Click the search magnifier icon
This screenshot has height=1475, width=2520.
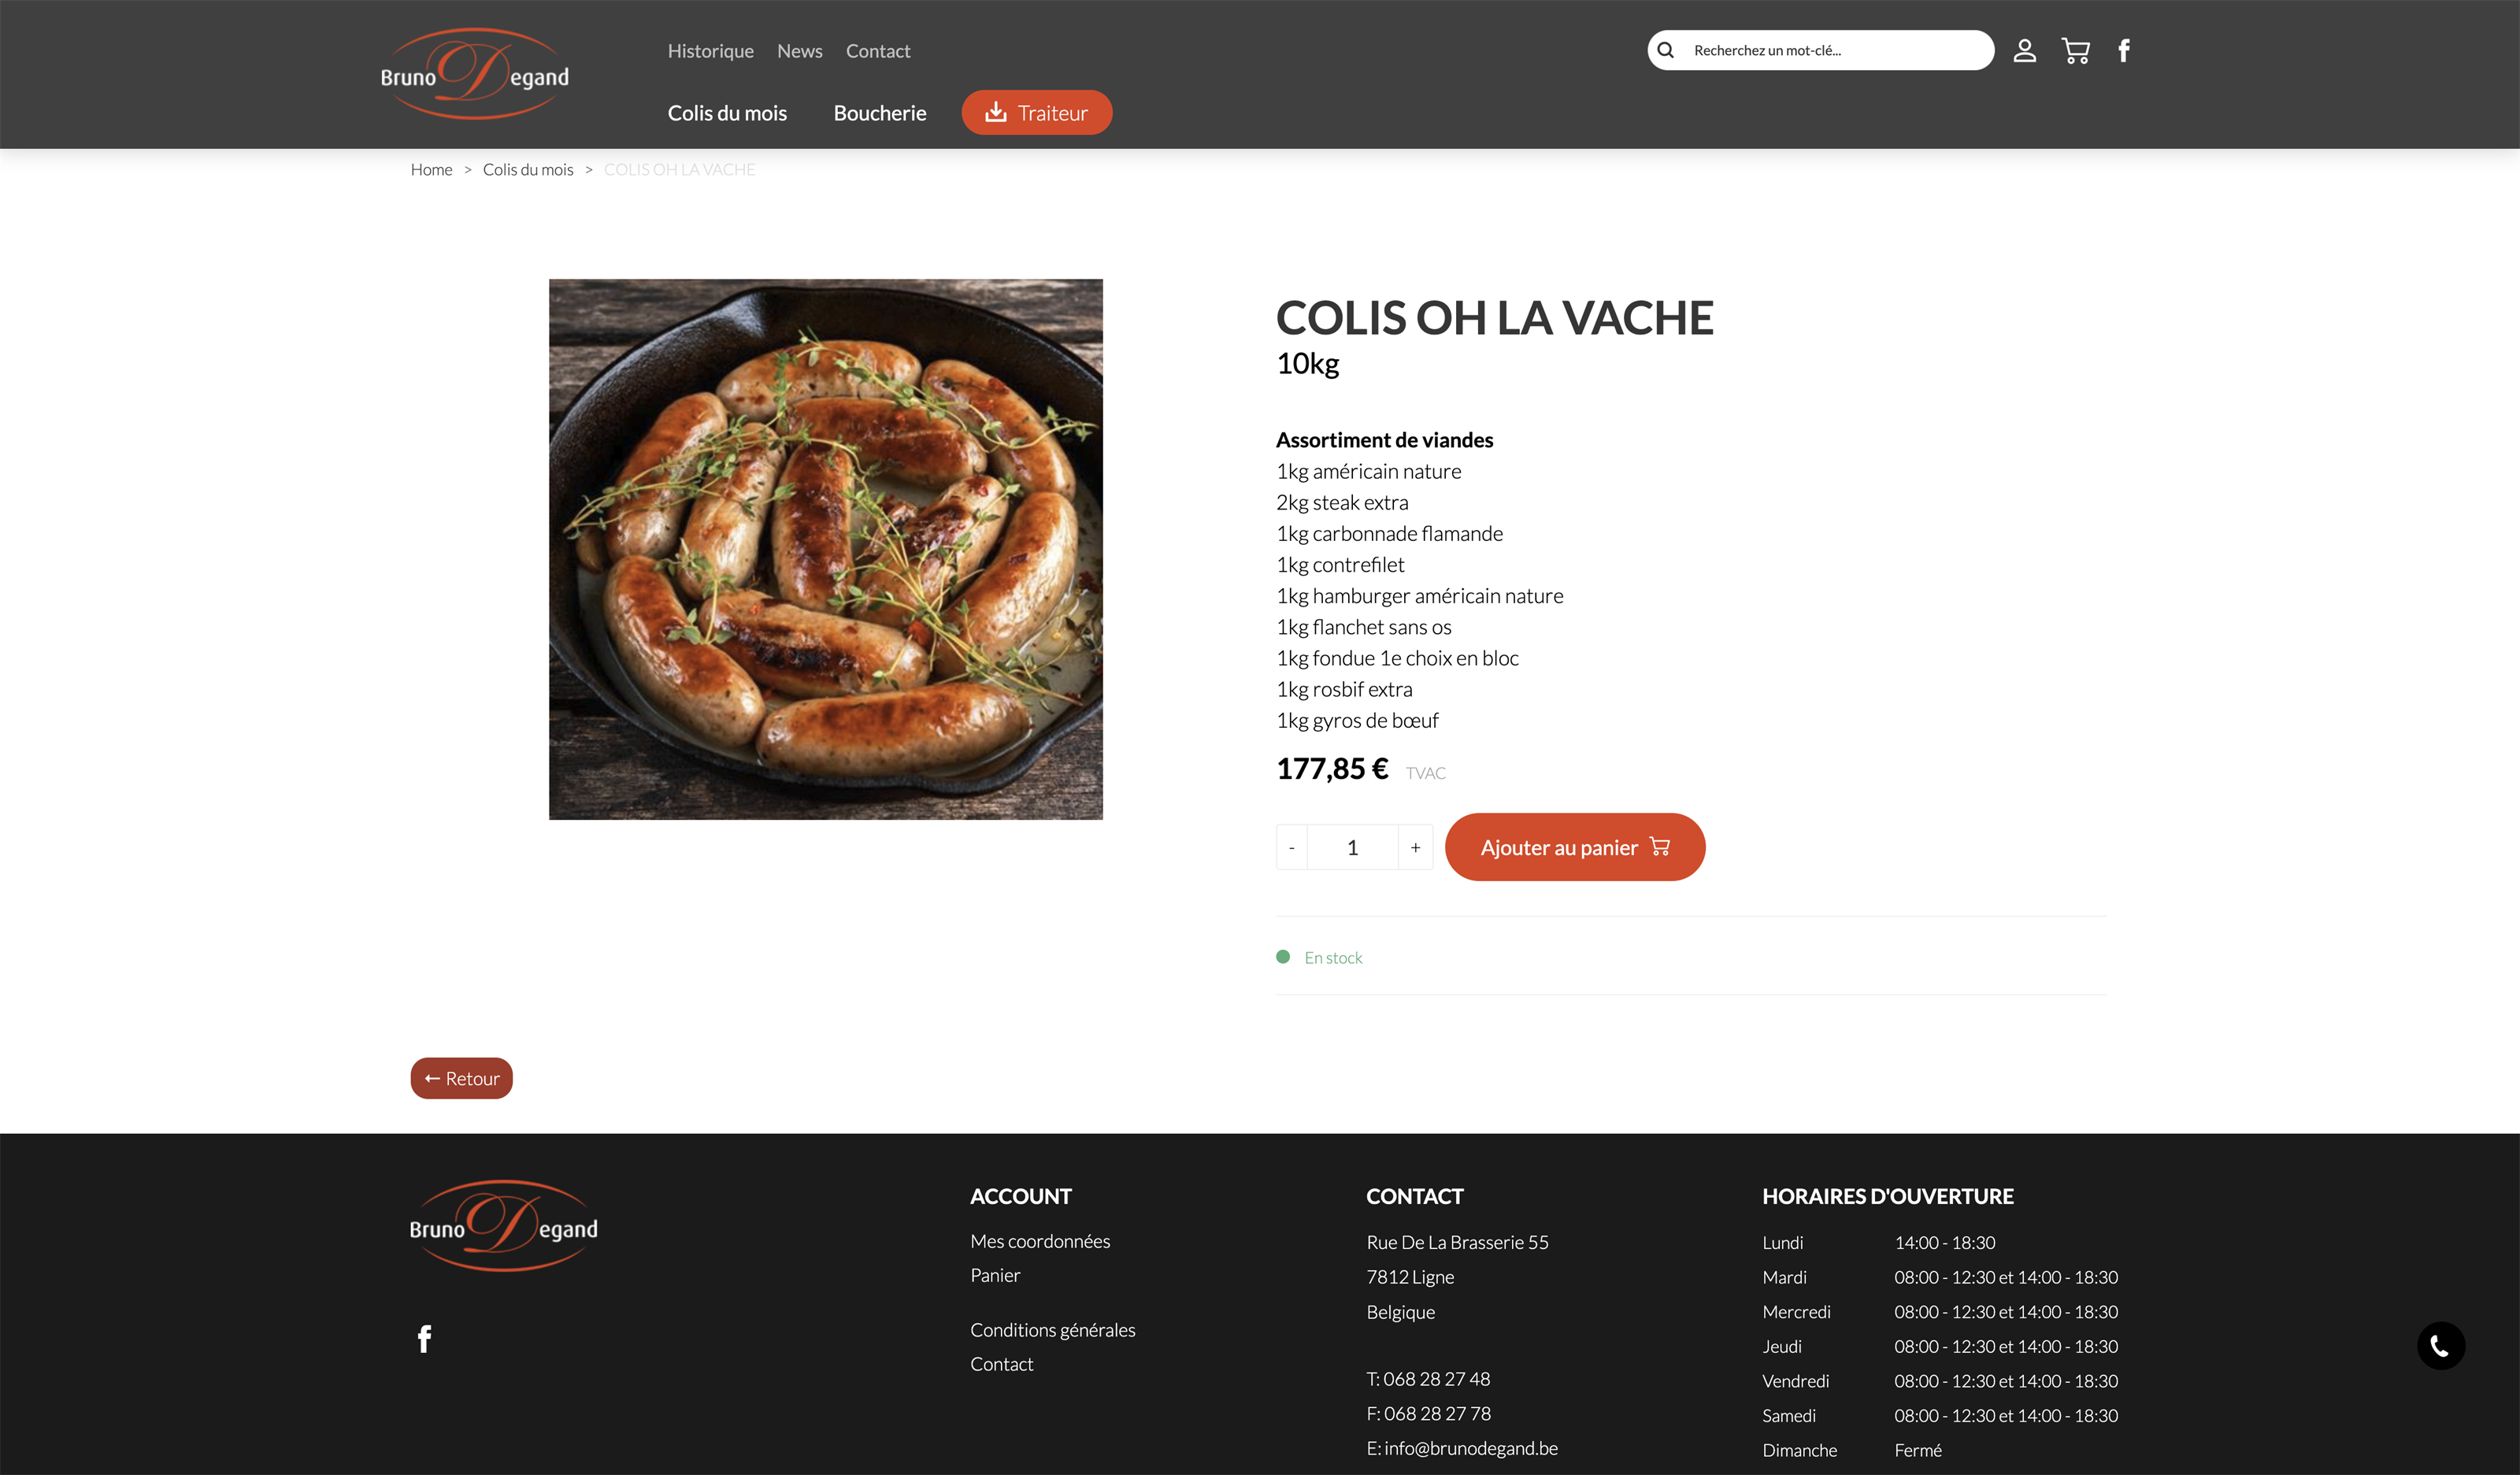click(1666, 50)
